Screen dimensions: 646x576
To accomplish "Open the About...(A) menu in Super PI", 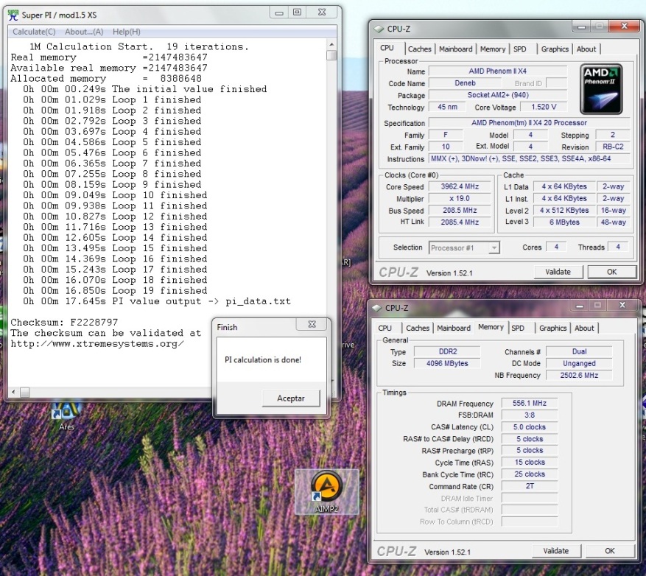I will click(x=84, y=32).
